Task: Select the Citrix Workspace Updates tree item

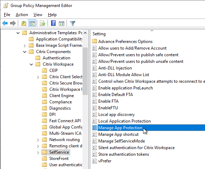Action: (x=66, y=89)
